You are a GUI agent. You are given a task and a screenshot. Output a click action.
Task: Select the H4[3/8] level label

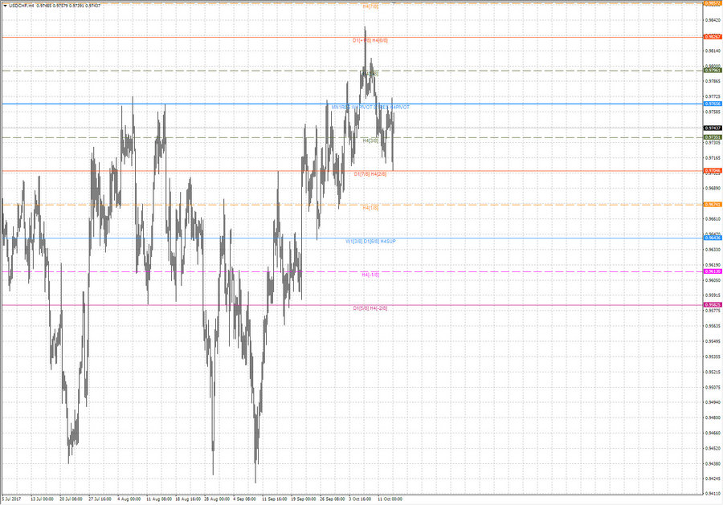pos(370,141)
